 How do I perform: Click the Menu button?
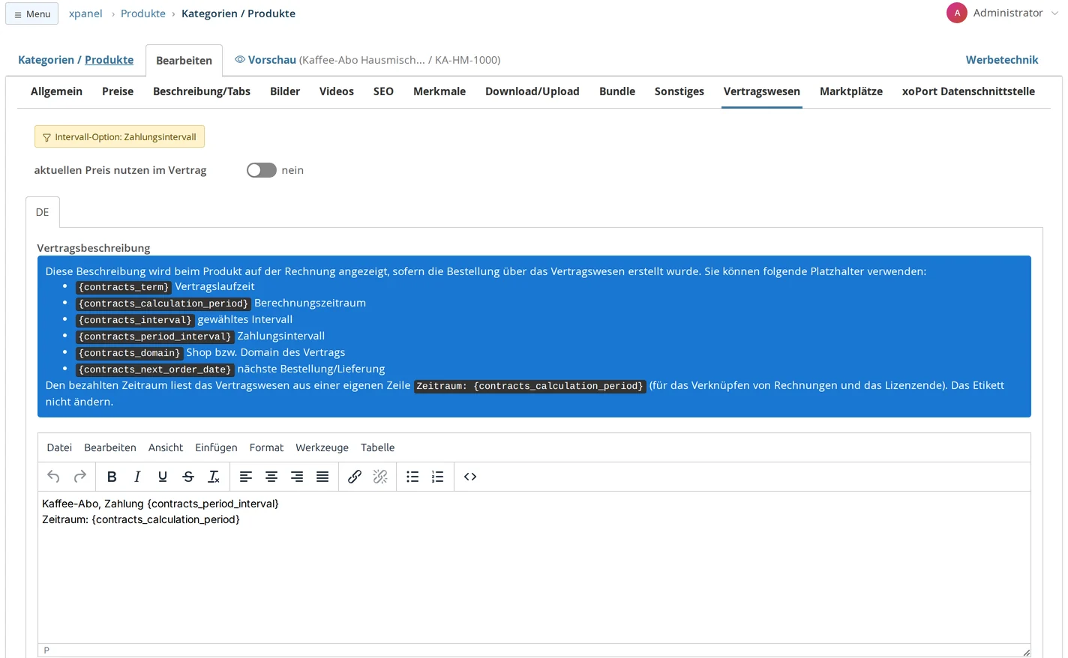tap(32, 13)
